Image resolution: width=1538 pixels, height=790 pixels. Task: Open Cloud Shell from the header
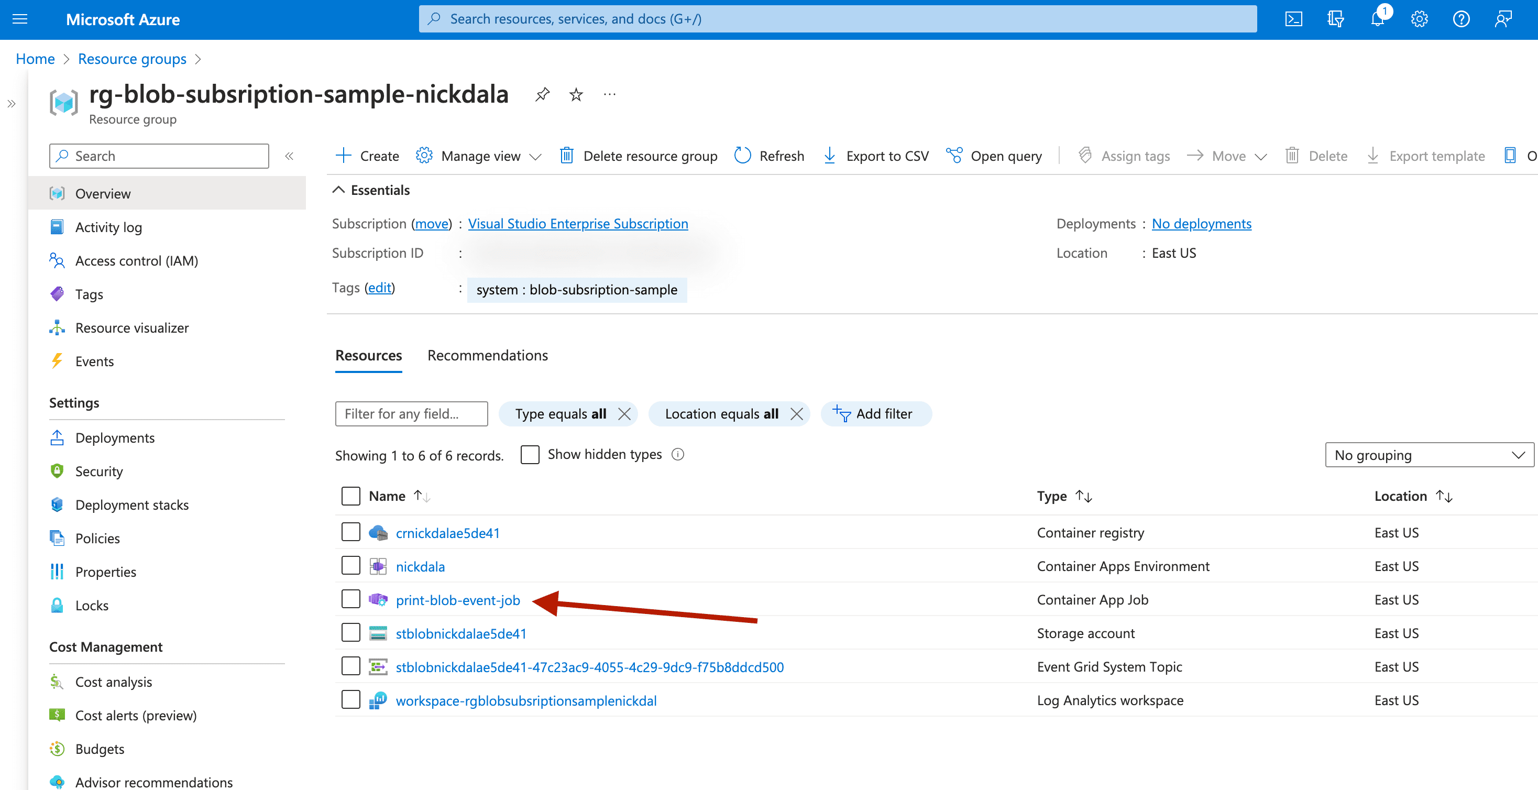(1293, 19)
